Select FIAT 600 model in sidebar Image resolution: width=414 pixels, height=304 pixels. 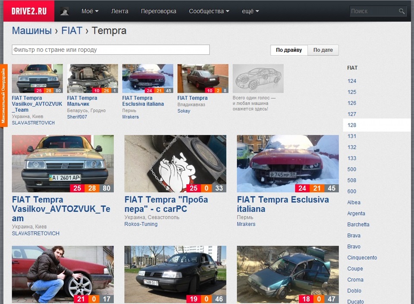tap(352, 191)
